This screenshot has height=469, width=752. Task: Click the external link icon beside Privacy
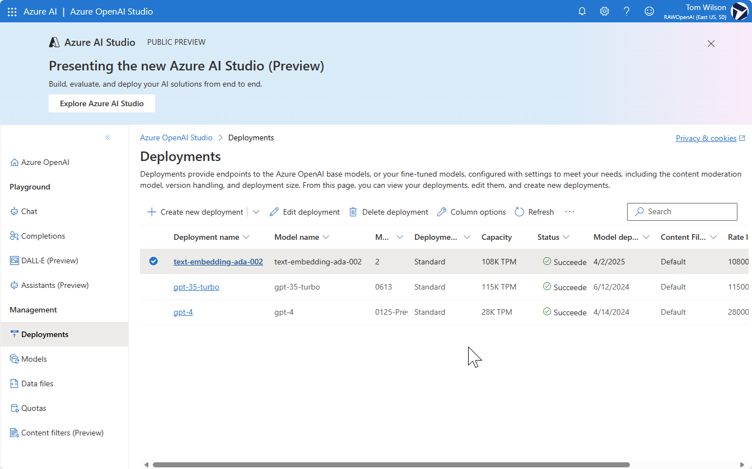point(742,138)
